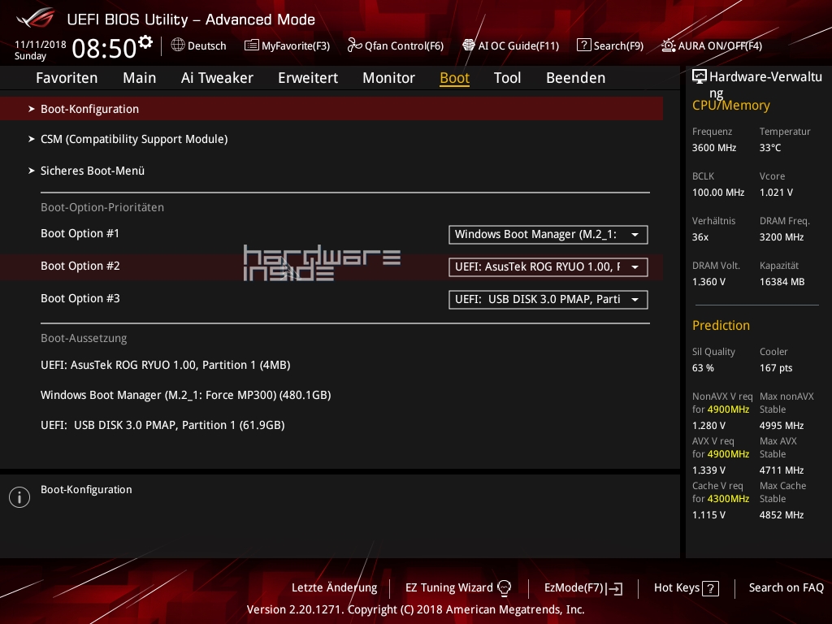Image resolution: width=832 pixels, height=624 pixels.
Task: Click the 3600 MHz frequency value
Action: pos(714,148)
